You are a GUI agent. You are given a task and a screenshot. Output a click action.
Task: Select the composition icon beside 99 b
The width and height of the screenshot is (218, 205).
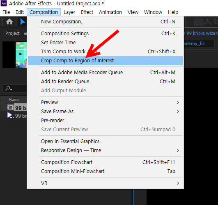pos(10,107)
